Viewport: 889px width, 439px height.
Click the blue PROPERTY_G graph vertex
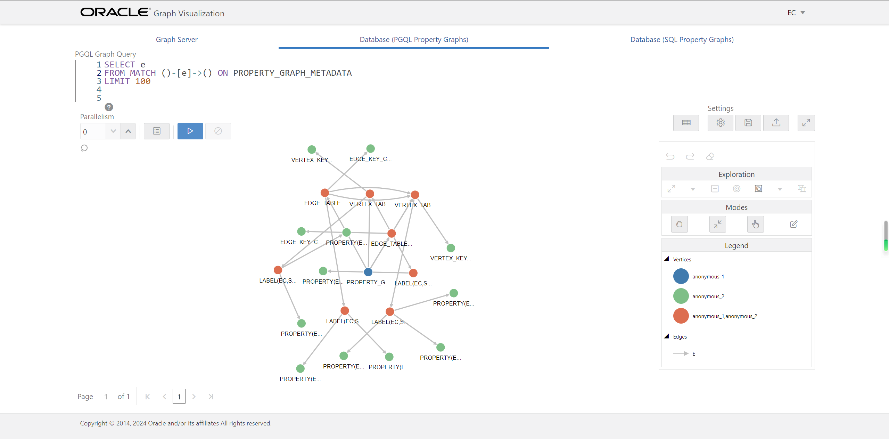pyautogui.click(x=368, y=272)
